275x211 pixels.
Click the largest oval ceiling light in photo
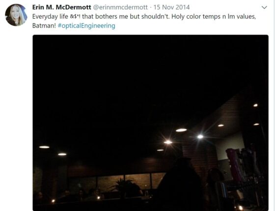(181, 130)
